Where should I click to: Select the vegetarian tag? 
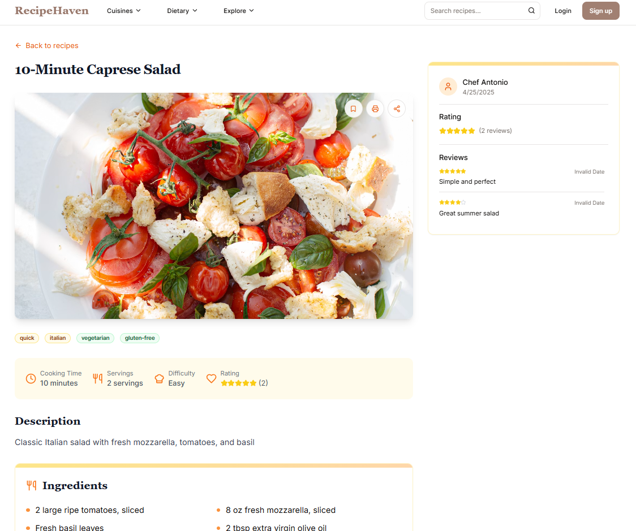click(95, 338)
